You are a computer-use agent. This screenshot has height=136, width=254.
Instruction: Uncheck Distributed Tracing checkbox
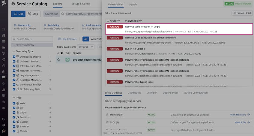(14, 57)
